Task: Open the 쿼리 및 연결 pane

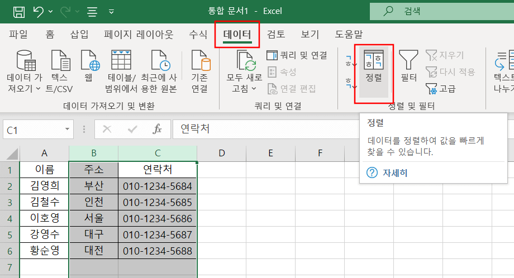Action: coord(297,55)
